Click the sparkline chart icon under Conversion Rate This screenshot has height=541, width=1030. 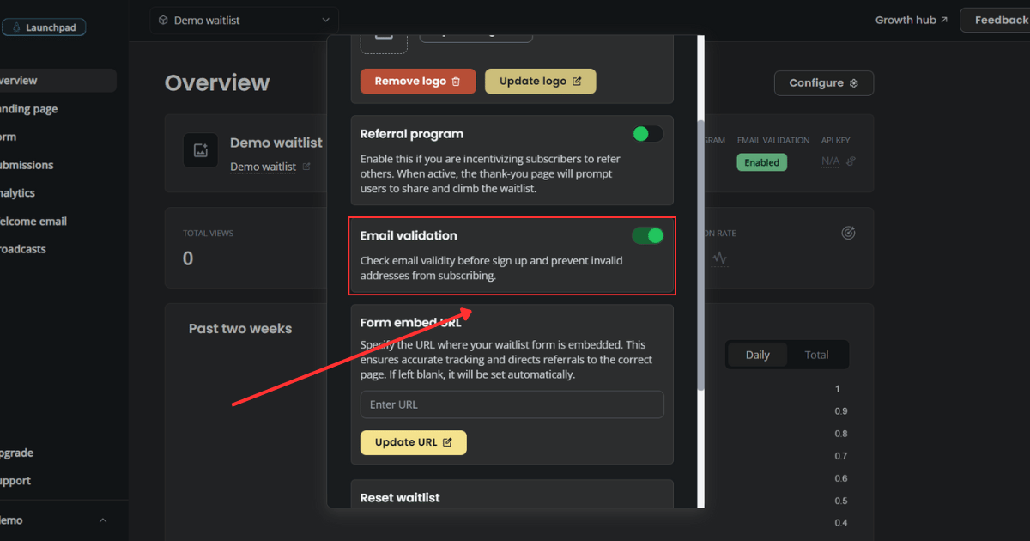point(718,258)
